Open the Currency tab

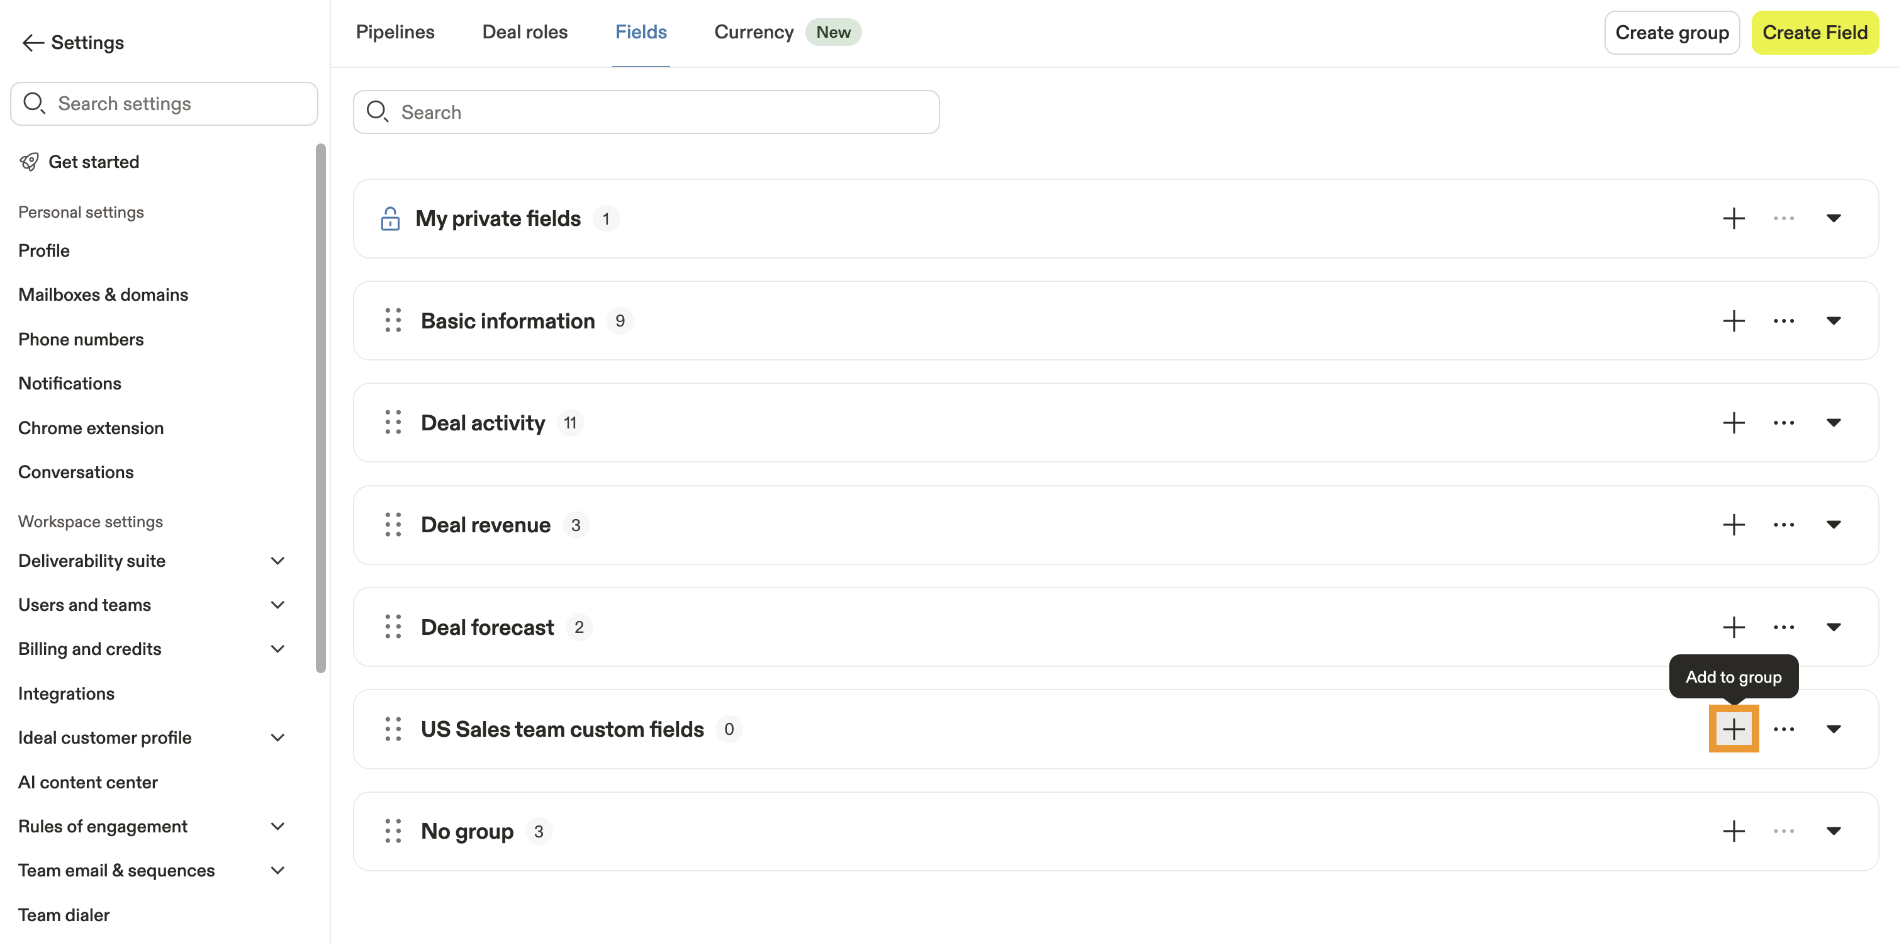pos(753,33)
